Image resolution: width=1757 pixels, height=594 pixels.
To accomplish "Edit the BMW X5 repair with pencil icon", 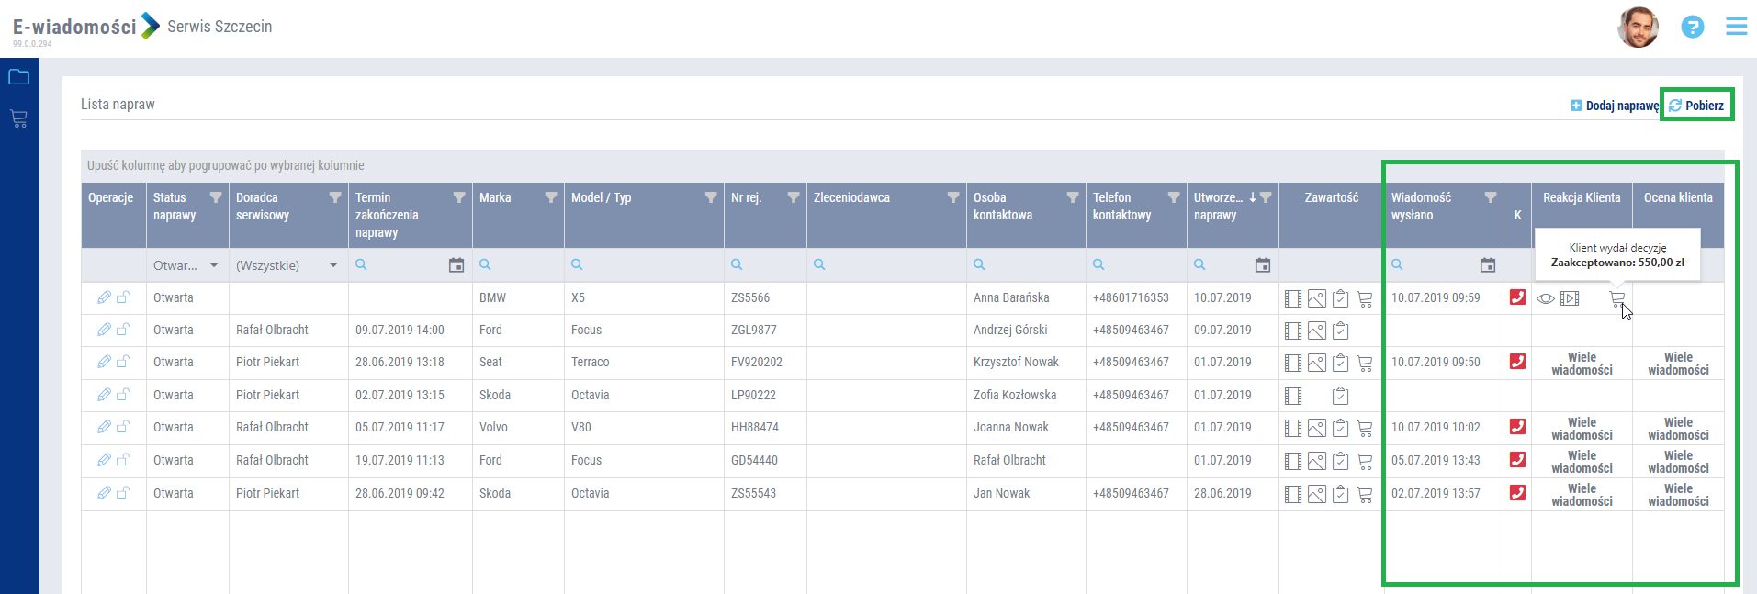I will pyautogui.click(x=104, y=297).
